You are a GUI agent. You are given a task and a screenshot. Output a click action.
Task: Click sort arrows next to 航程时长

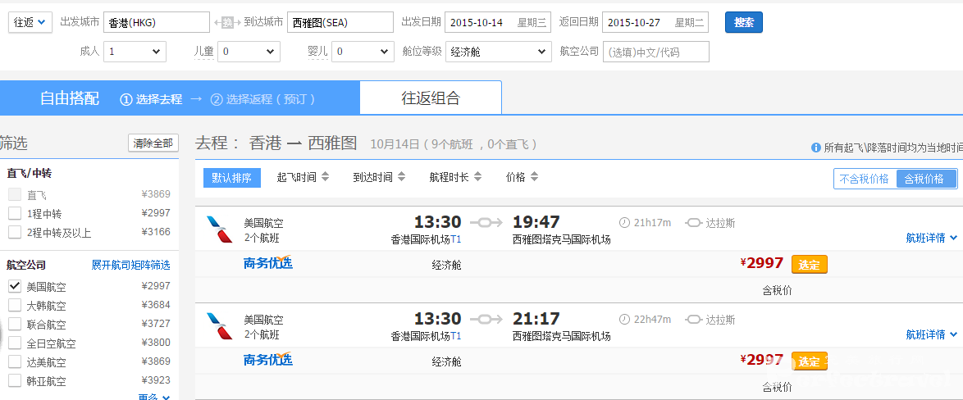click(478, 177)
